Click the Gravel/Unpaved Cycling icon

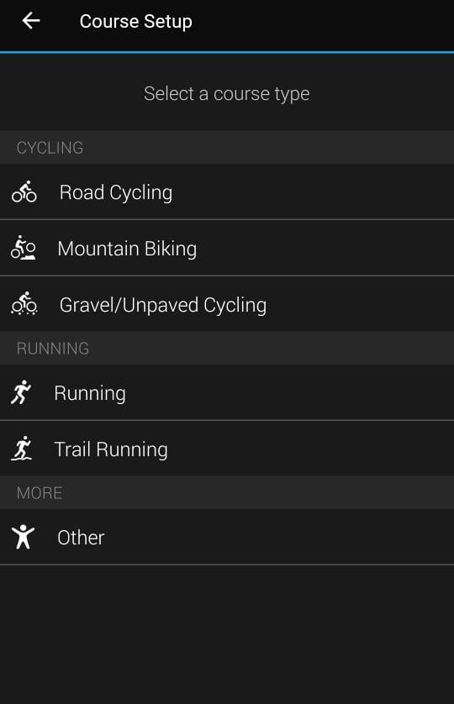(x=24, y=303)
